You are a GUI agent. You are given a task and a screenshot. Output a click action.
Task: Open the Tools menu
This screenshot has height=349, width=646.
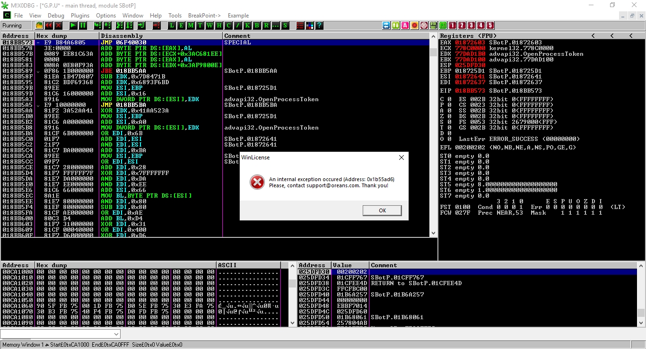point(175,16)
